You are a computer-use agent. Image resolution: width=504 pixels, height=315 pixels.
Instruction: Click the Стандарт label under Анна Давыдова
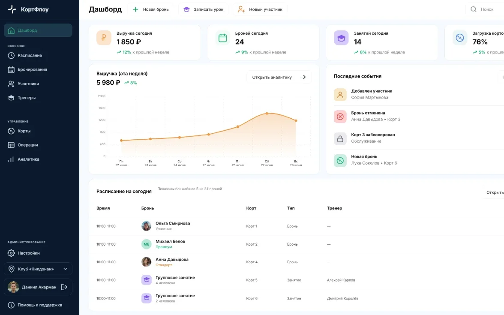(x=164, y=265)
